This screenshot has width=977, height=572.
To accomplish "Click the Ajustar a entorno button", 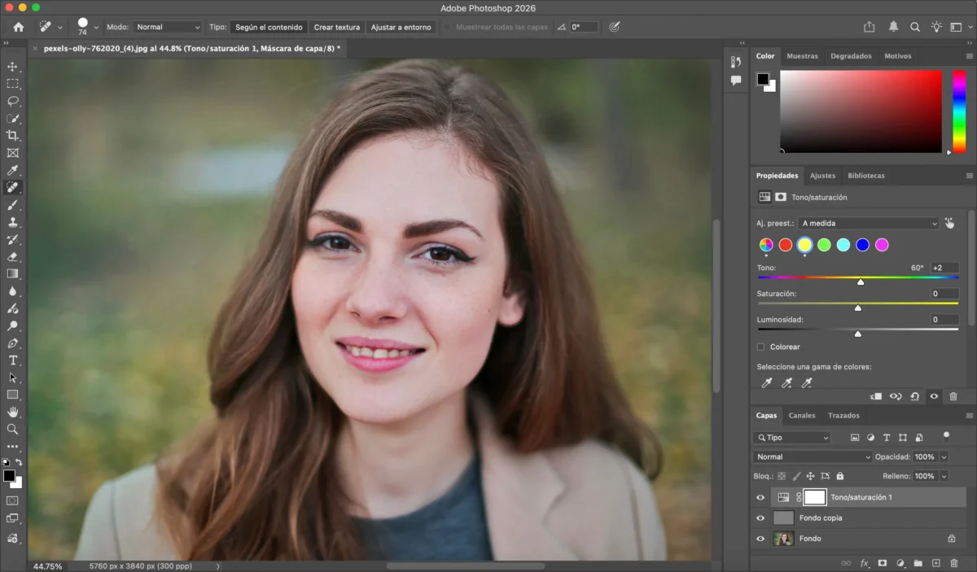I will click(401, 27).
